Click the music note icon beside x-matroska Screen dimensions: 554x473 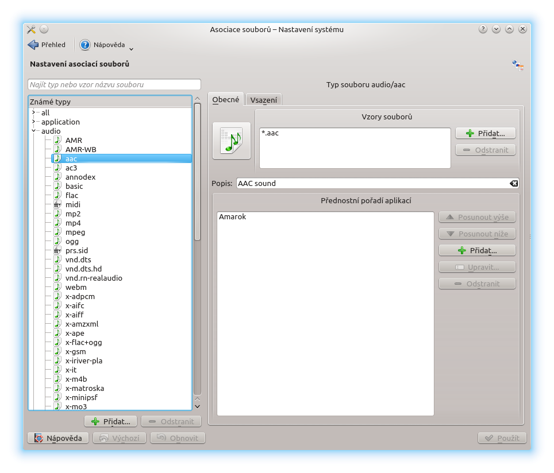pos(57,388)
